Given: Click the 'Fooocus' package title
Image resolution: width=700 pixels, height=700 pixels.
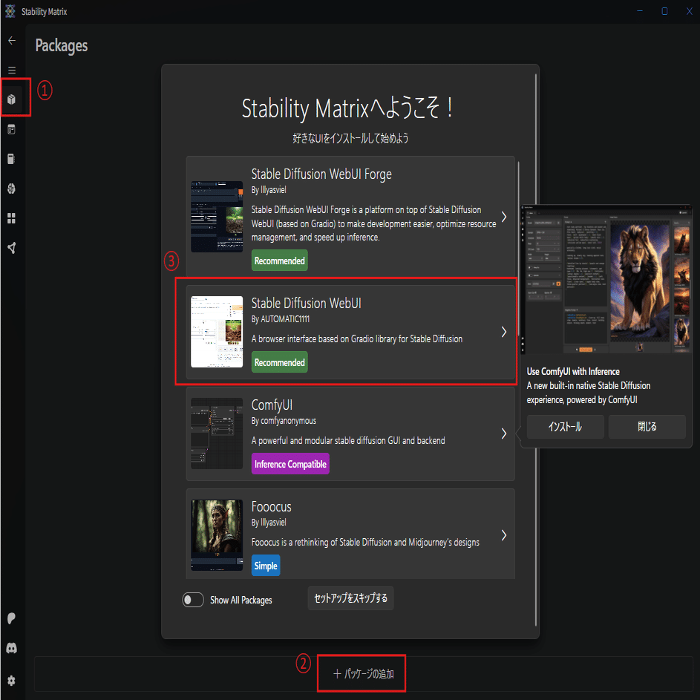Looking at the screenshot, I should coord(272,507).
